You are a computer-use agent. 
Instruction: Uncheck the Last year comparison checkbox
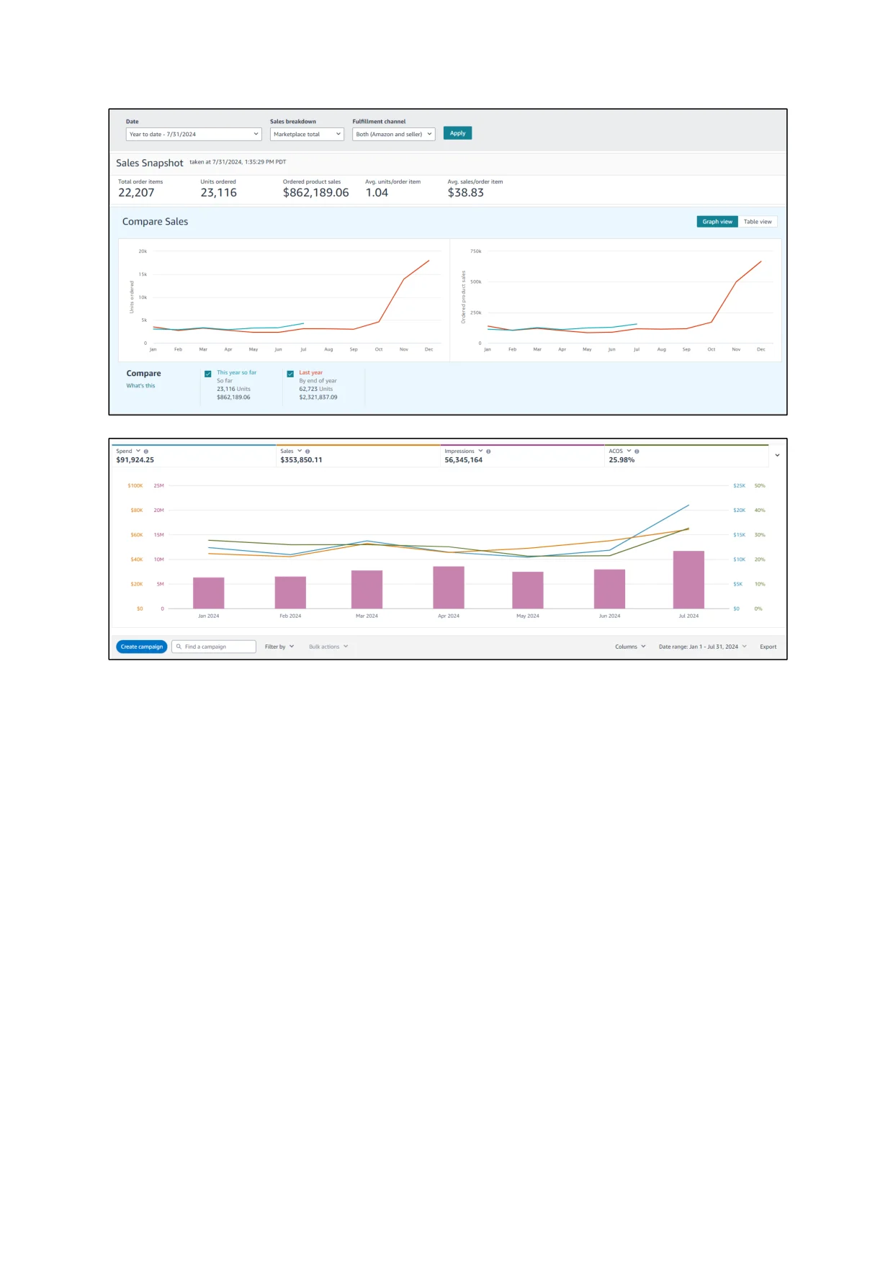point(290,374)
